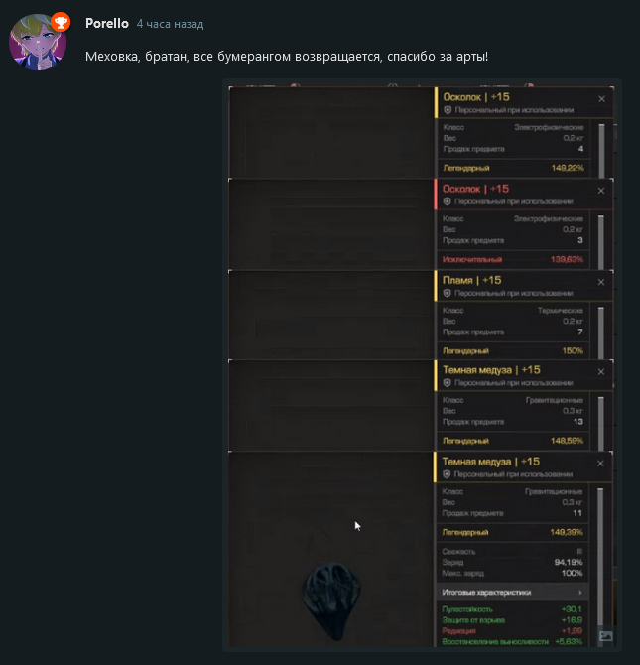Viewport: 640px width, 665px height.
Task: Click the image icon at screenshot corner
Action: [605, 636]
